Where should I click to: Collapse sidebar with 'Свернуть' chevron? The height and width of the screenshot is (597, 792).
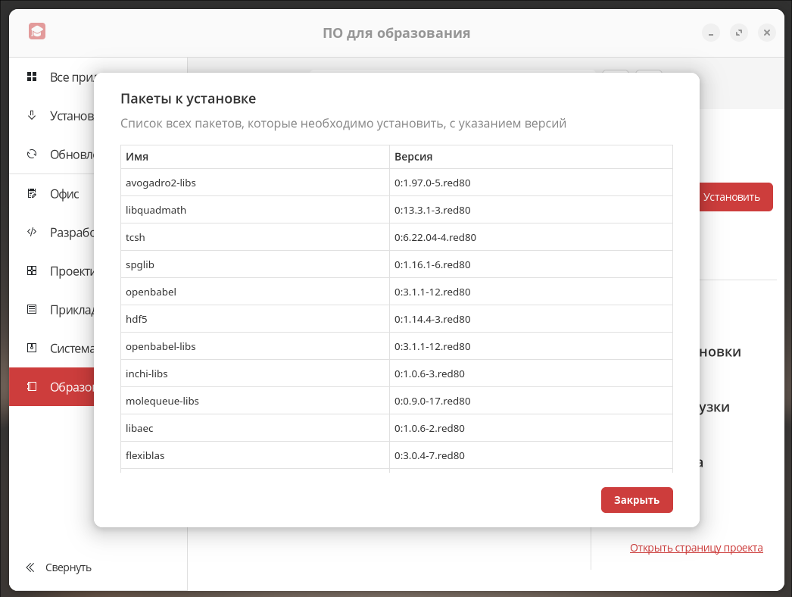pos(30,567)
